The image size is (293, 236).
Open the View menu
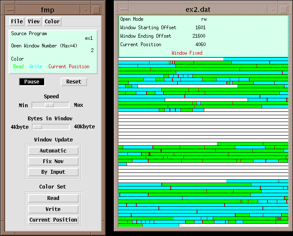34,21
